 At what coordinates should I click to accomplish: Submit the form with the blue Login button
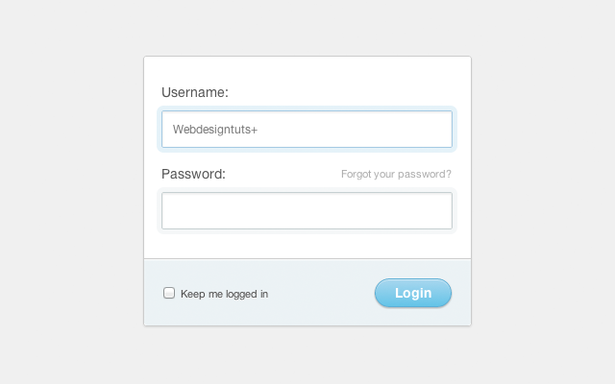[413, 293]
